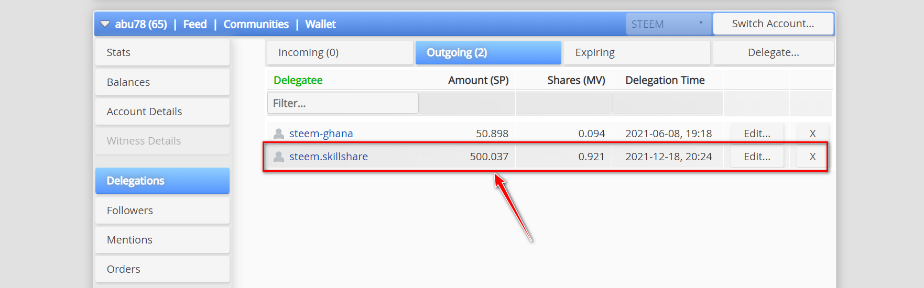Sort by Amount (SP) column header
Viewport: 924px width, 288px height.
(478, 80)
